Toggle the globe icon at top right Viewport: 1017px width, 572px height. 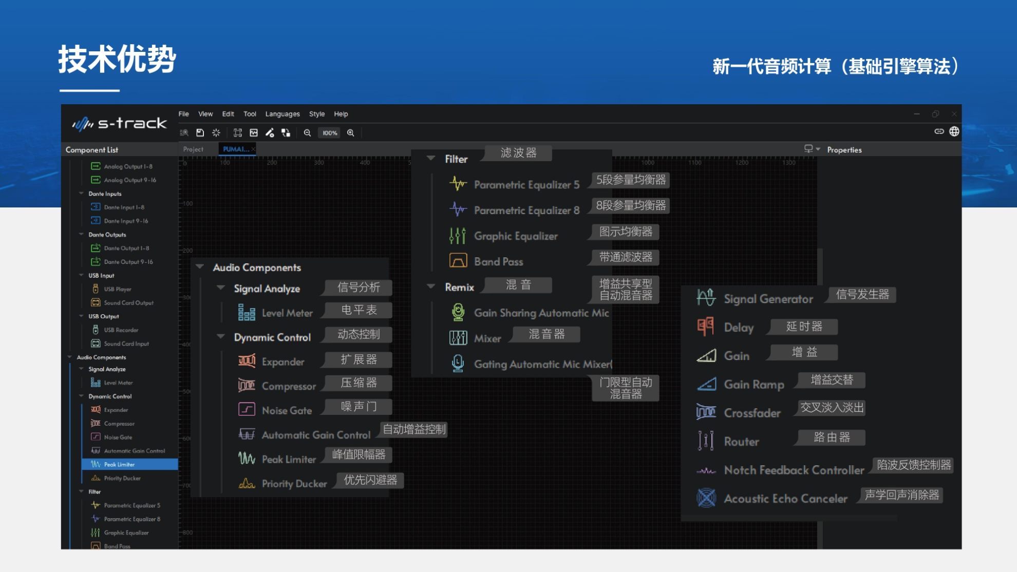(x=954, y=131)
